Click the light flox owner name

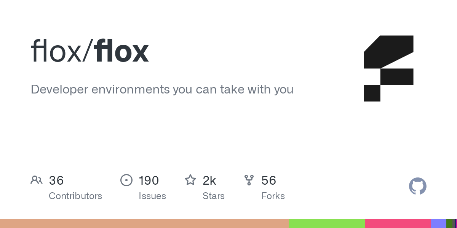[56, 51]
